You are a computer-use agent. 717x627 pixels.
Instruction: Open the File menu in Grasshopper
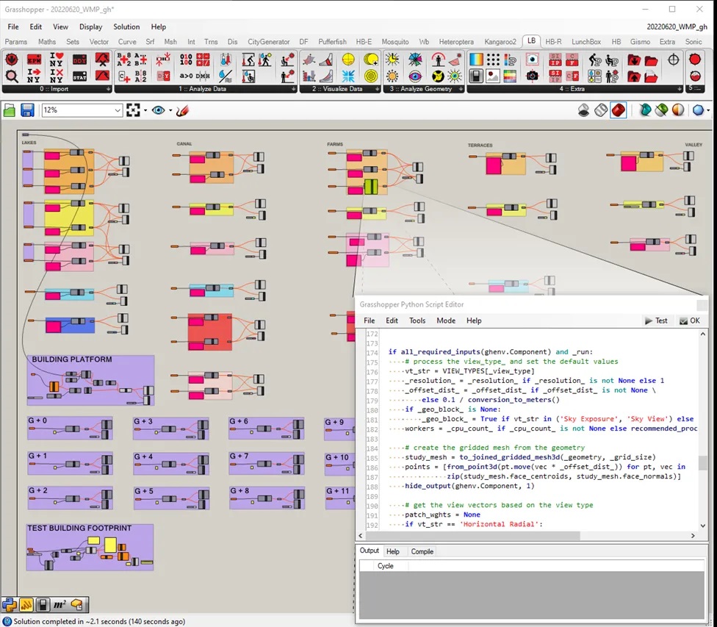coord(13,26)
